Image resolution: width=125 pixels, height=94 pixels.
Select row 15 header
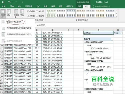click(1, 61)
